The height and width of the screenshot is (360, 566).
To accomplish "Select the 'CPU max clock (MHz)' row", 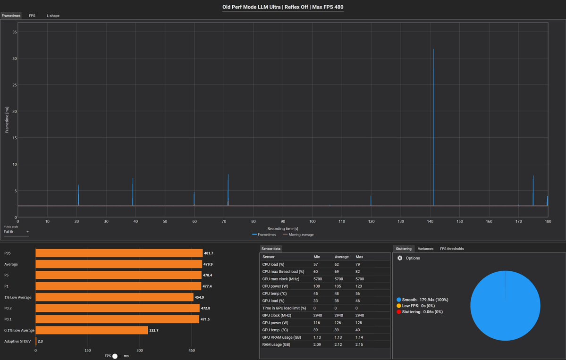I will 325,279.
